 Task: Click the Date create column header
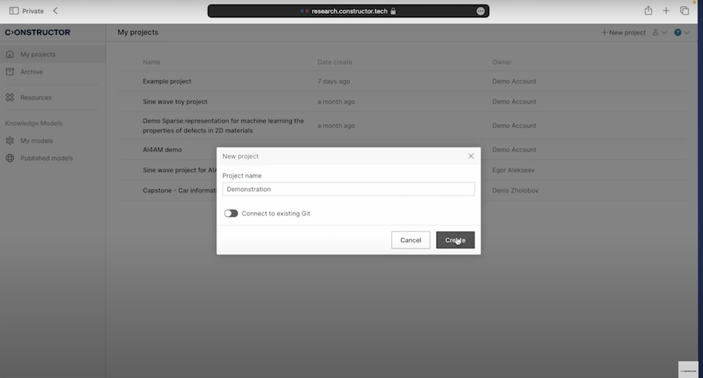point(335,62)
